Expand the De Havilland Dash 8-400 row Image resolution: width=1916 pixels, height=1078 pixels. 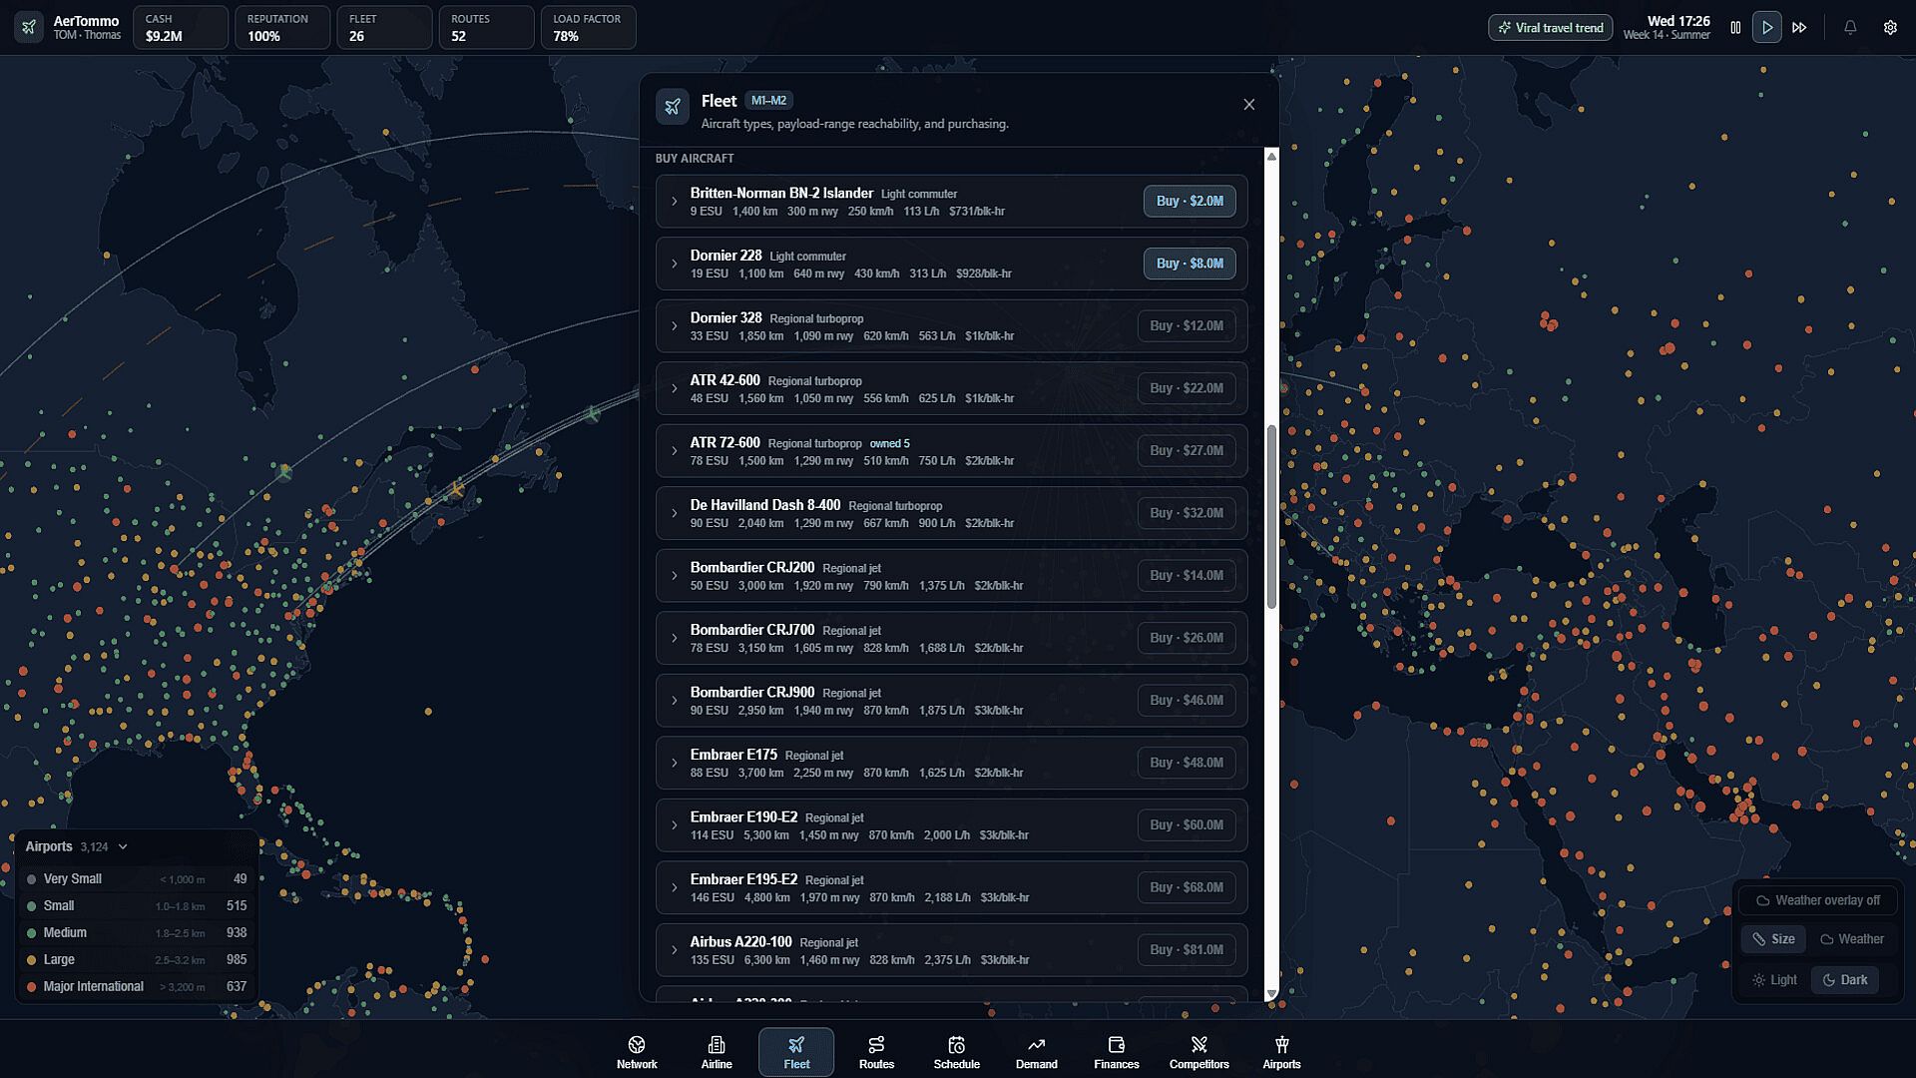tap(675, 513)
